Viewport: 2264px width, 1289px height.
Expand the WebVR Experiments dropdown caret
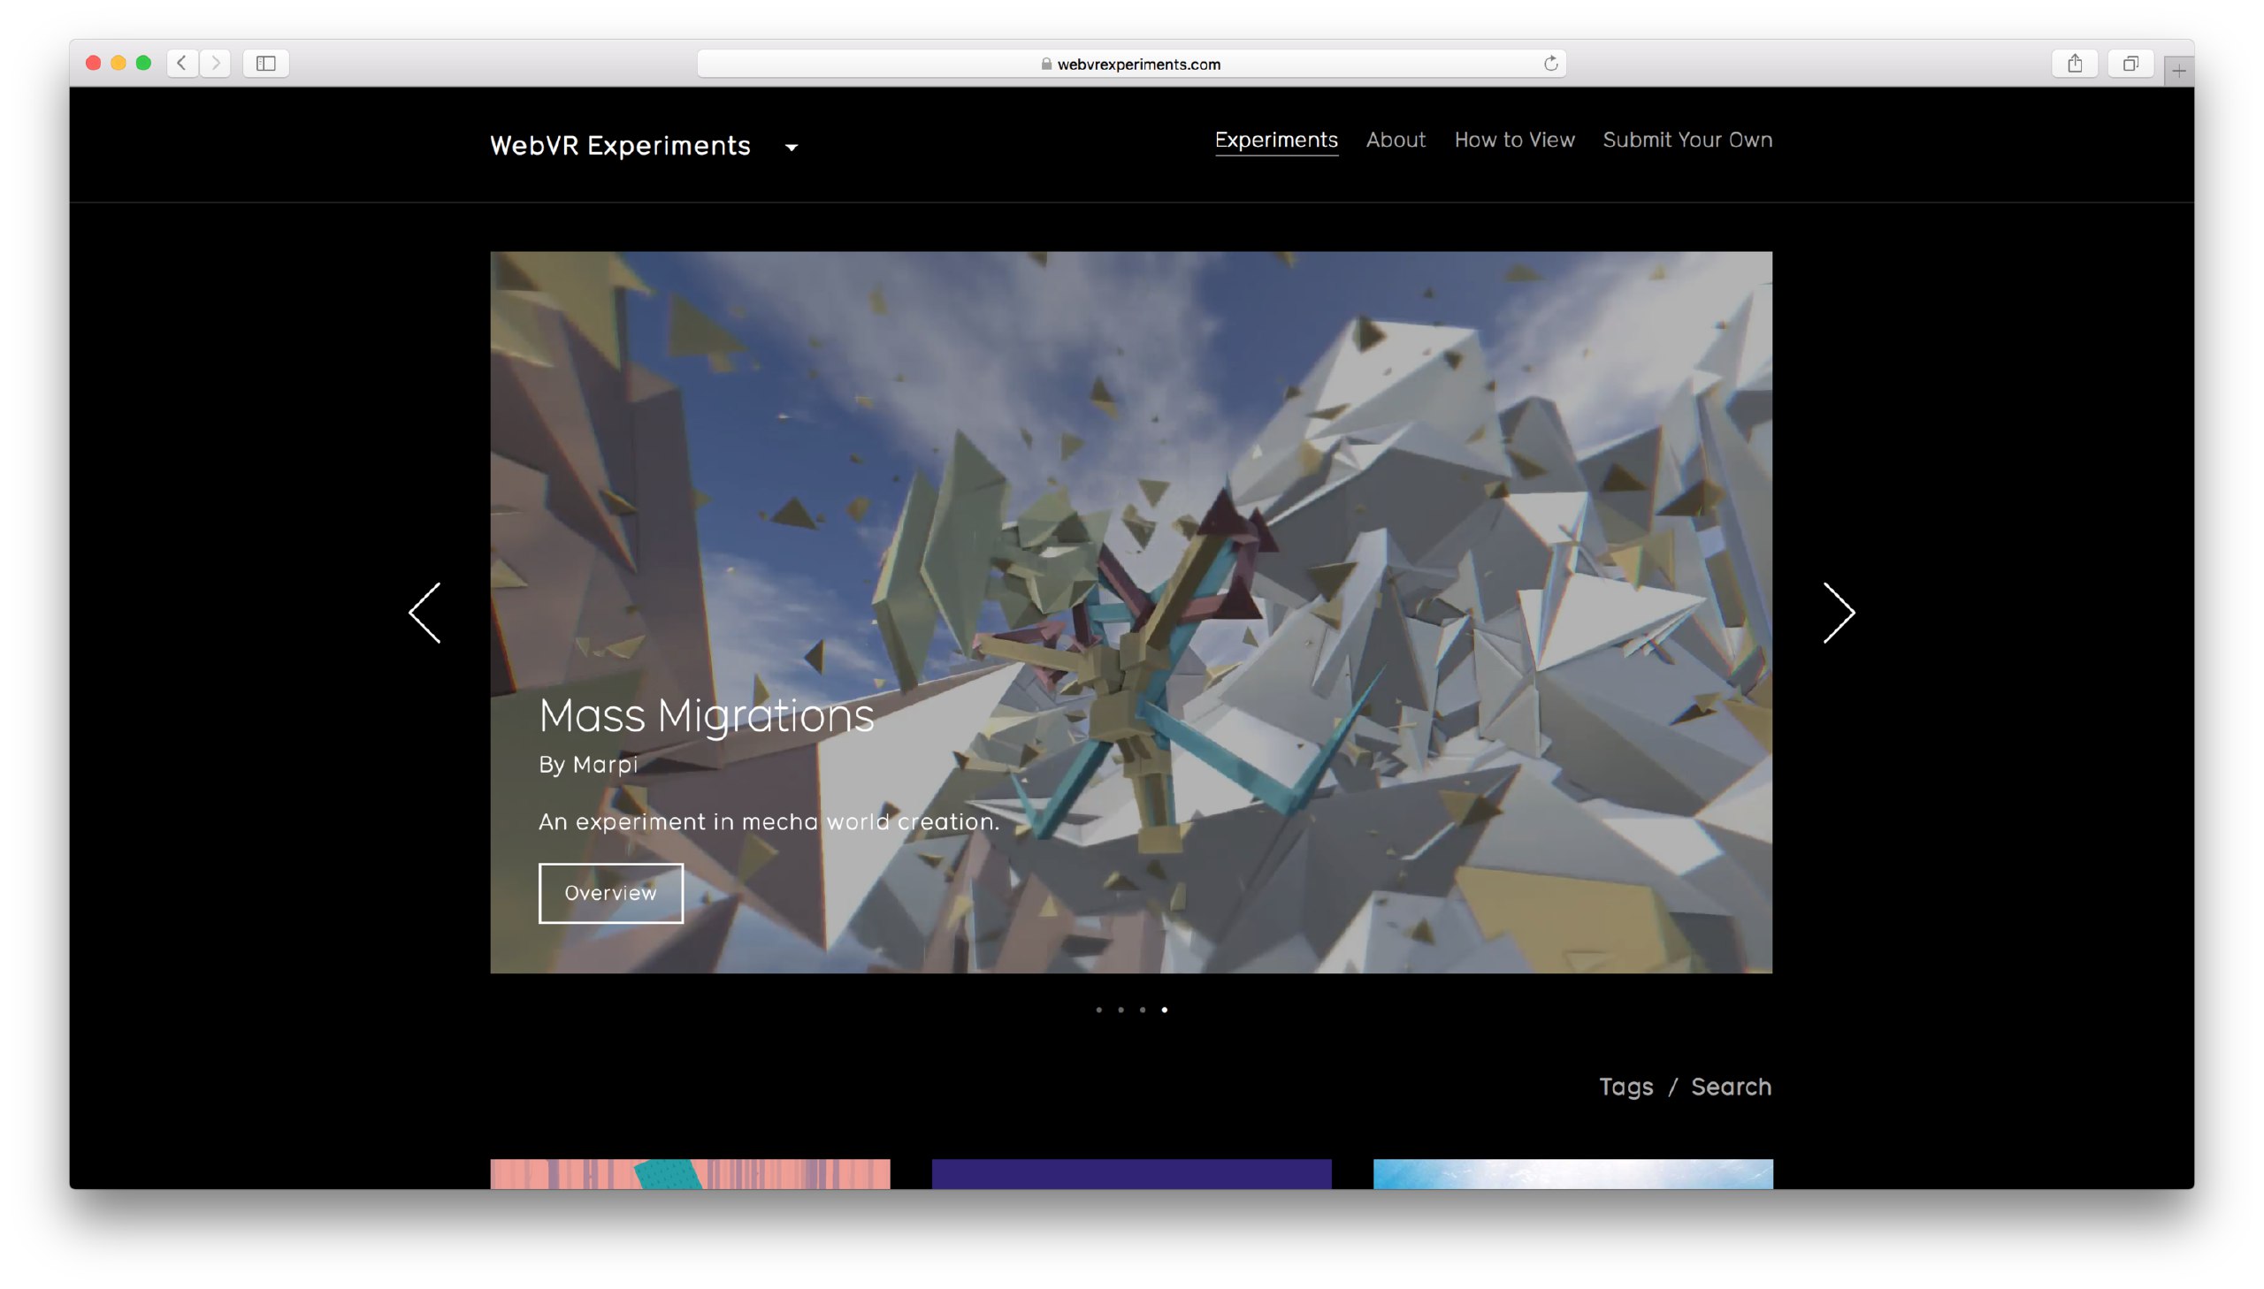coord(792,148)
